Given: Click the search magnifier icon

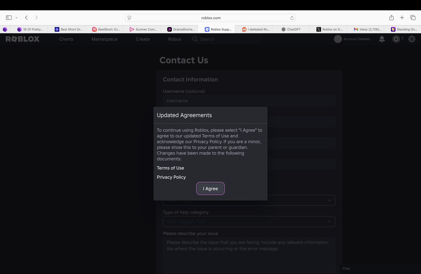Looking at the screenshot, I should pyautogui.click(x=195, y=39).
